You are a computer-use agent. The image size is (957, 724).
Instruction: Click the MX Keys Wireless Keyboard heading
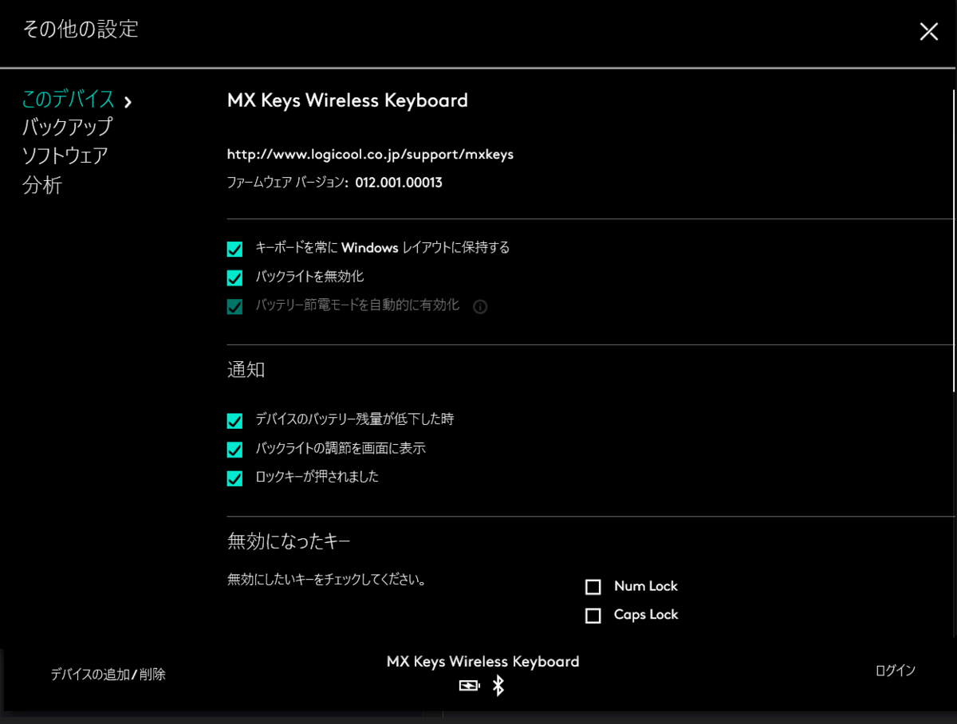(348, 100)
